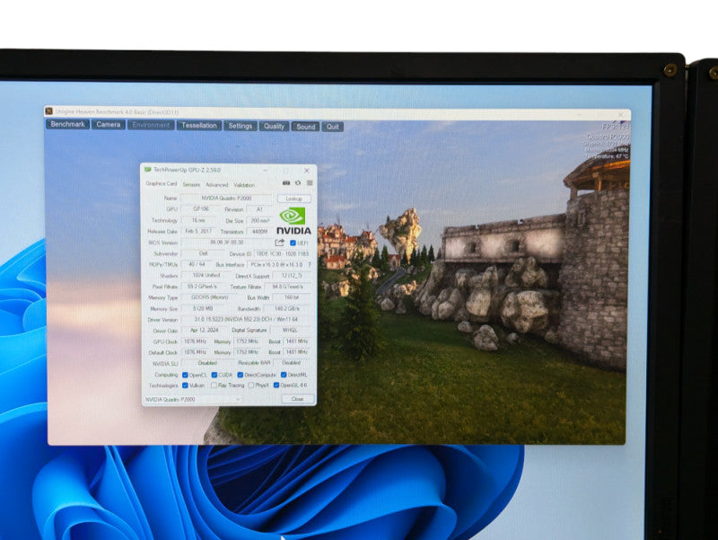Image resolution: width=718 pixels, height=540 pixels.
Task: Open the GPU-Z hamburger menu icon
Action: [310, 183]
